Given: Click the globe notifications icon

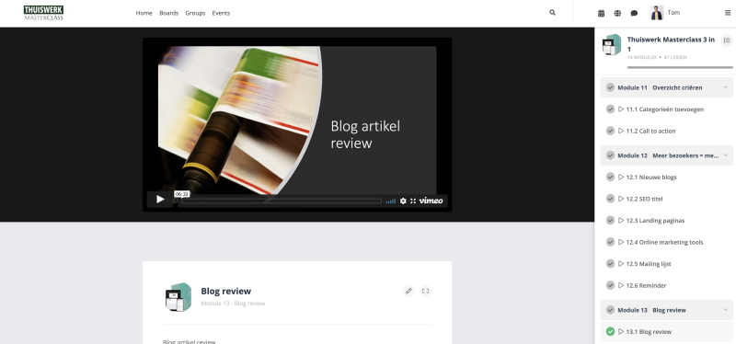Looking at the screenshot, I should (x=617, y=13).
